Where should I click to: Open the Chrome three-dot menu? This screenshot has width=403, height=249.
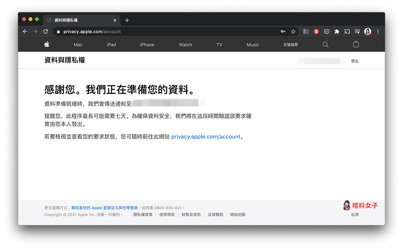378,32
